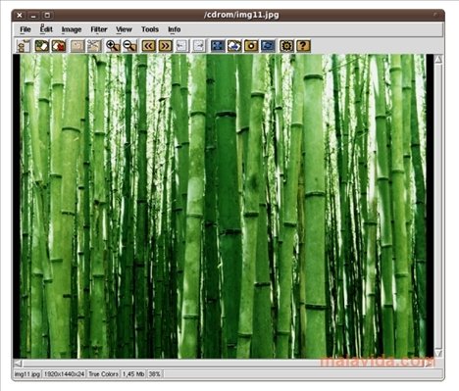The height and width of the screenshot is (391, 459).
Task: Click the blue icon next to camera
Action: (x=268, y=46)
